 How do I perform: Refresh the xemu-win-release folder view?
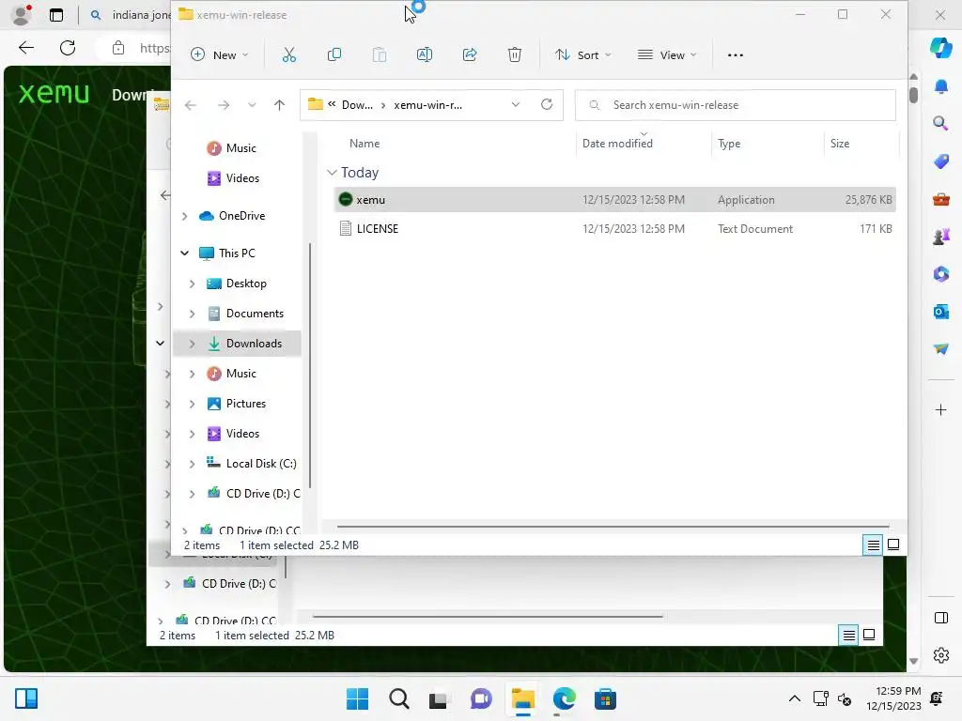tap(547, 104)
